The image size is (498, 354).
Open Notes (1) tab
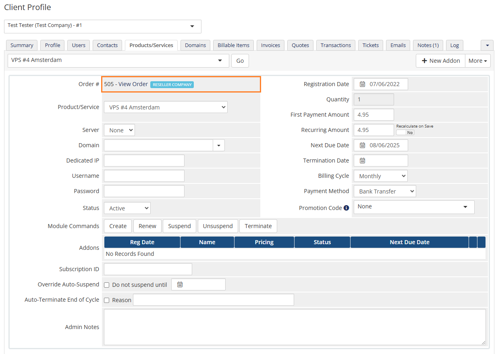(x=428, y=45)
